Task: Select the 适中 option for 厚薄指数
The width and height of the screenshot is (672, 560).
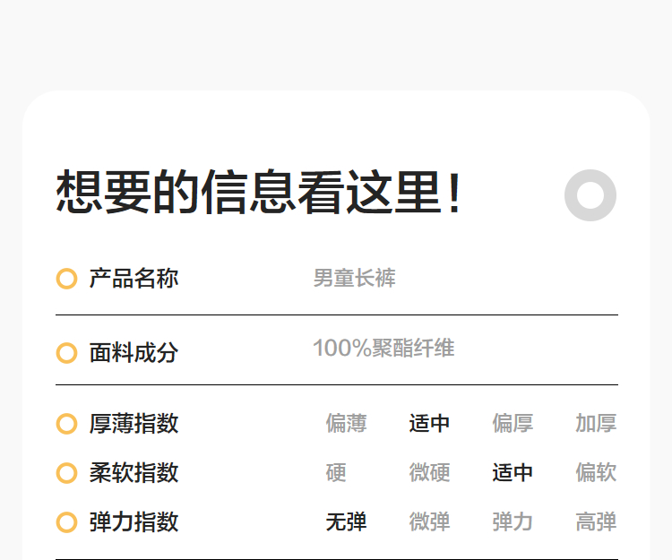Action: click(429, 423)
